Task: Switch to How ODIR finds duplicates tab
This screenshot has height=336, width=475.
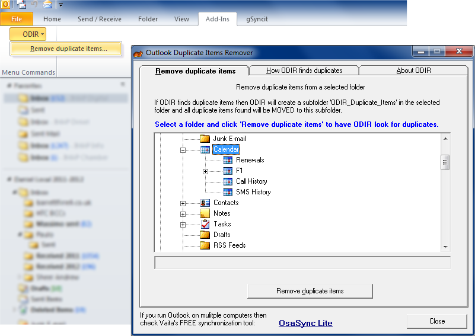Action: point(304,71)
